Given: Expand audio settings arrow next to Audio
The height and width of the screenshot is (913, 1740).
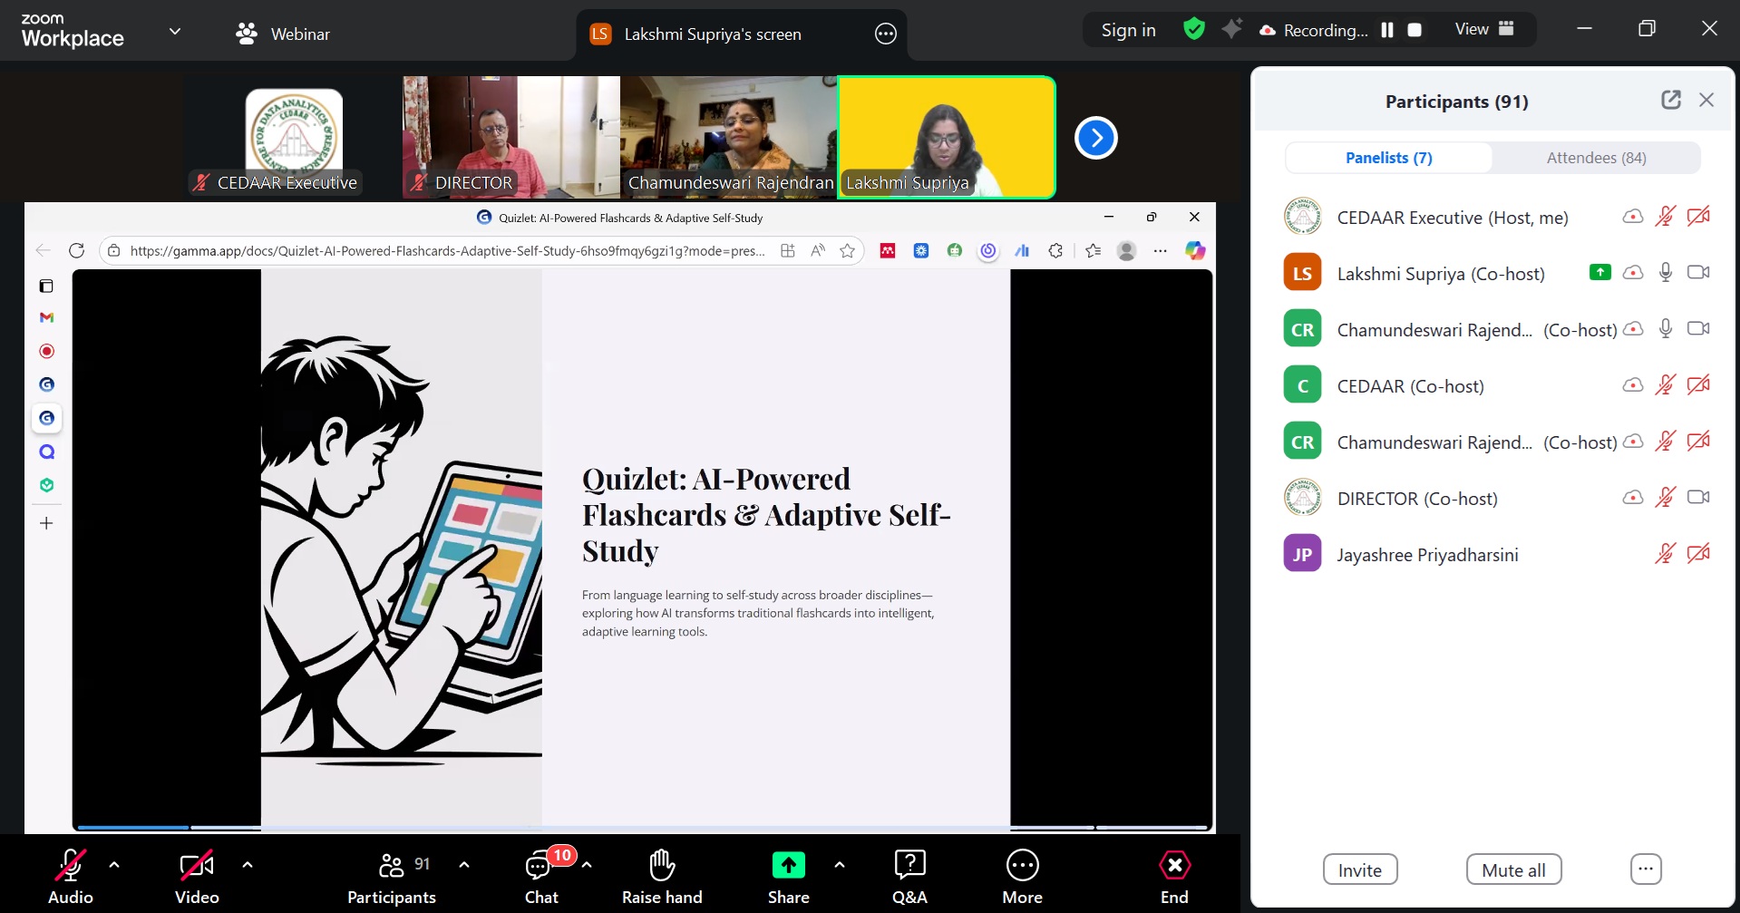Looking at the screenshot, I should click(114, 865).
